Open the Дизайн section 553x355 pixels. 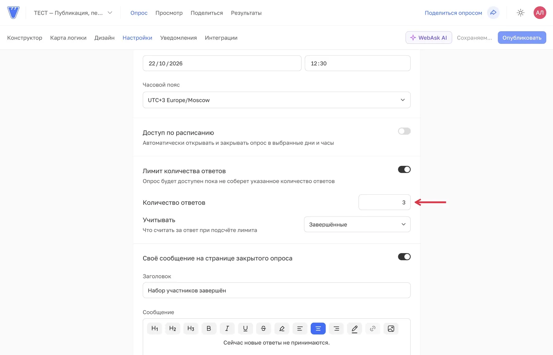104,38
